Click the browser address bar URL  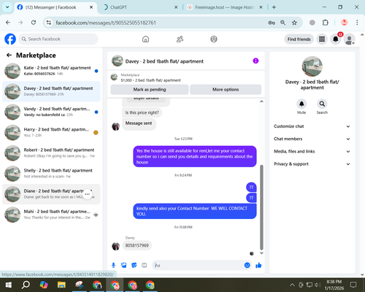pos(106,23)
